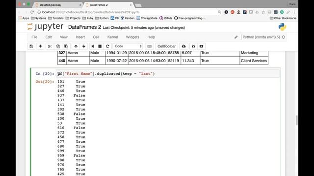314x176 pixels.
Task: Click the gift toolbar icon
Action: click(x=193, y=46)
